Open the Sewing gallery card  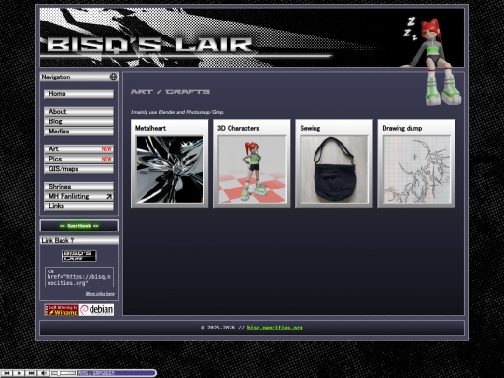coord(334,164)
